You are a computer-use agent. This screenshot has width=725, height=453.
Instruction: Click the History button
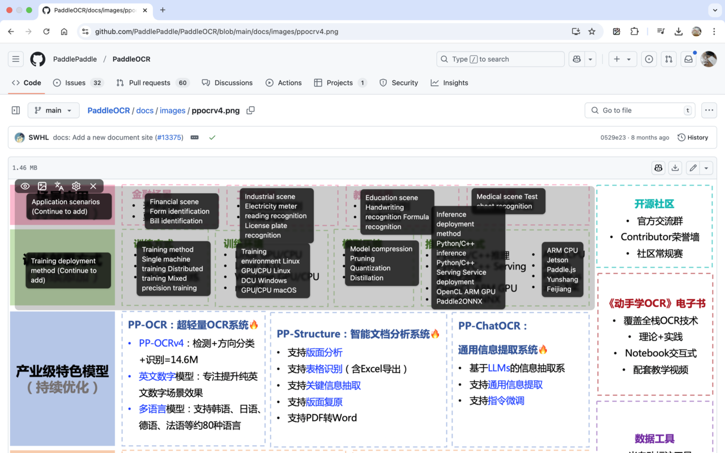coord(693,137)
